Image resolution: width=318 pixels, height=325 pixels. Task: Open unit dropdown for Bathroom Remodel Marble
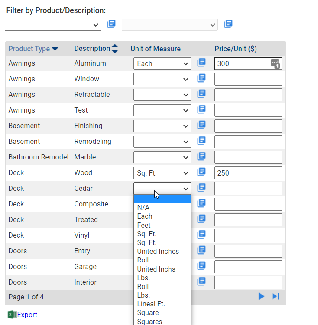162,157
